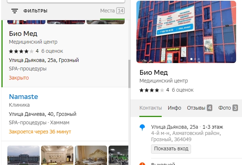Click Био Мед star rating in list
Image resolution: width=242 pixels, height=165 pixels.
[21, 51]
